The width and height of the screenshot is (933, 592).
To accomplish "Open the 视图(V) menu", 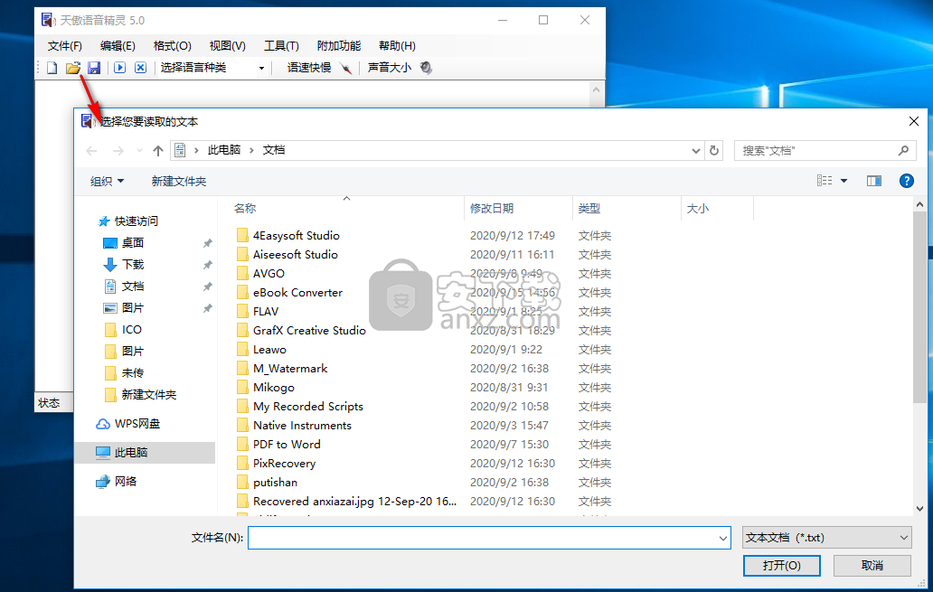I will pyautogui.click(x=227, y=46).
